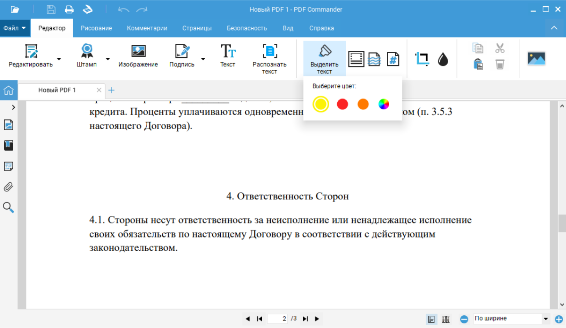Open the search magnifier panel
Image resolution: width=566 pixels, height=328 pixels.
(8, 207)
